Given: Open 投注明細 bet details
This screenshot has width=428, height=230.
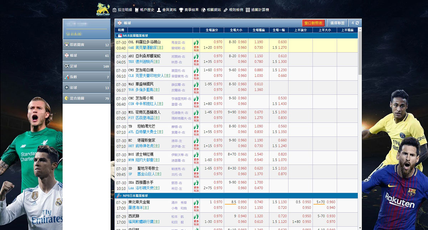Looking at the screenshot, I should (x=122, y=10).
